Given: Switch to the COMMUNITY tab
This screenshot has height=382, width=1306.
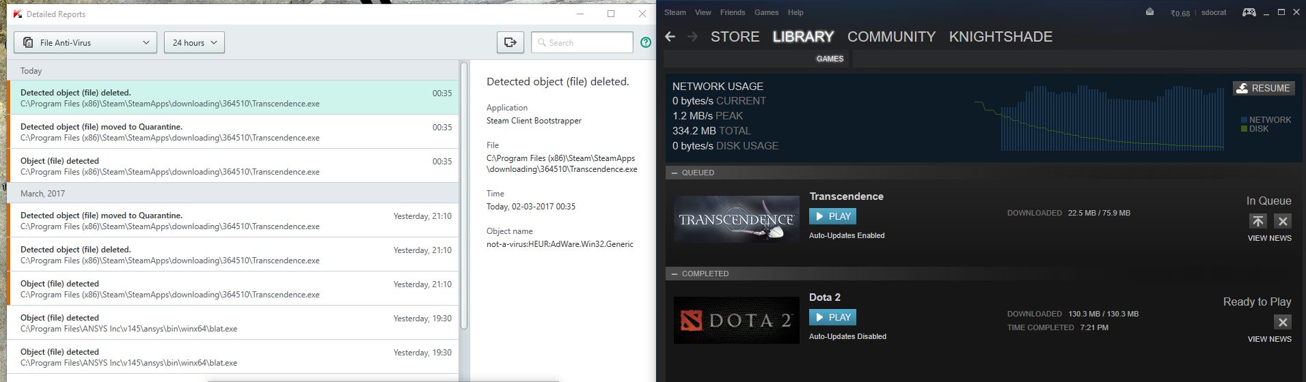Looking at the screenshot, I should tap(891, 37).
